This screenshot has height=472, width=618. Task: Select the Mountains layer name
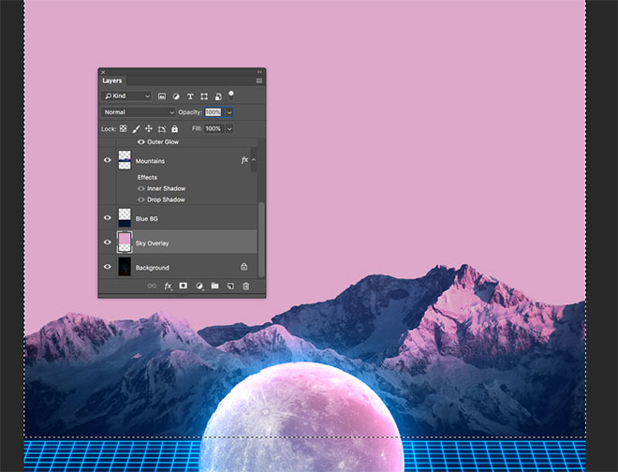point(150,161)
